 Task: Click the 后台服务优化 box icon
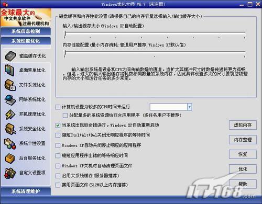point(10,158)
